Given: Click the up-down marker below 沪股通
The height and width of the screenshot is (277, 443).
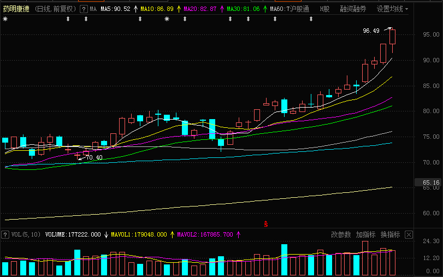Looking at the screenshot, I should [311, 19].
